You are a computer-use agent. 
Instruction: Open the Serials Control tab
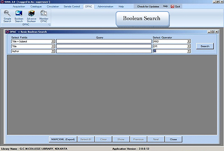pyautogui.click(x=72, y=7)
